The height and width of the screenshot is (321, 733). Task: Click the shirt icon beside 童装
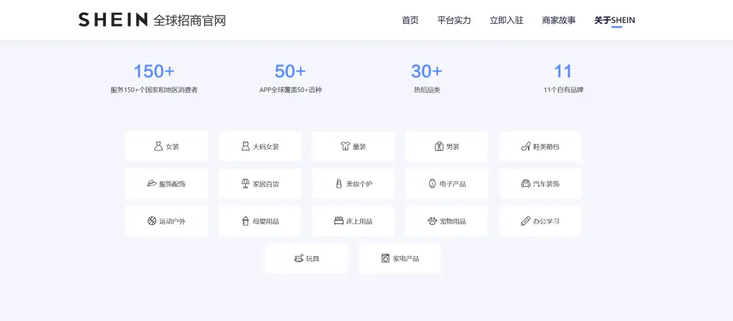345,146
